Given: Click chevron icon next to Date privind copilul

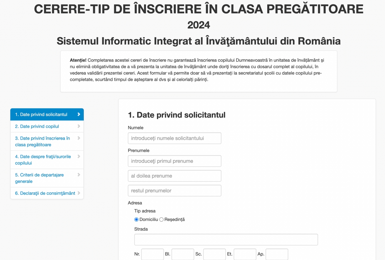Looking at the screenshot, I should coord(79,126).
